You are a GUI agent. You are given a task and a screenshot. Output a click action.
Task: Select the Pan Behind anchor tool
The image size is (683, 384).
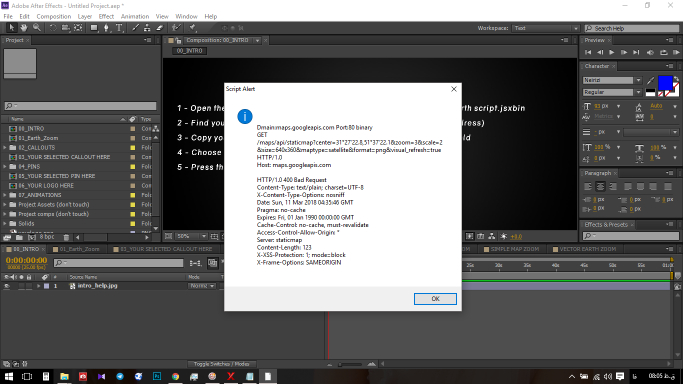[78, 28]
